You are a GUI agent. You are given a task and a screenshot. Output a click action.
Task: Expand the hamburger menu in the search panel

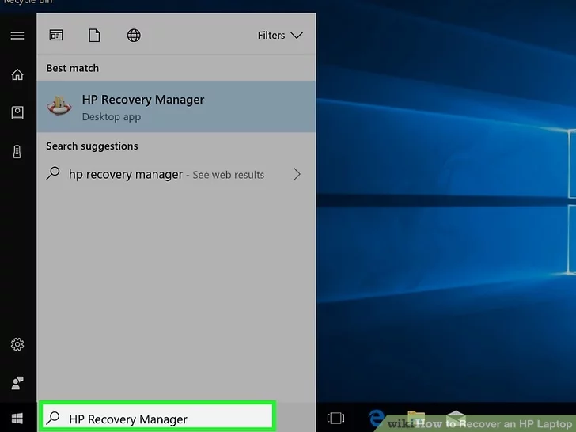pos(17,36)
